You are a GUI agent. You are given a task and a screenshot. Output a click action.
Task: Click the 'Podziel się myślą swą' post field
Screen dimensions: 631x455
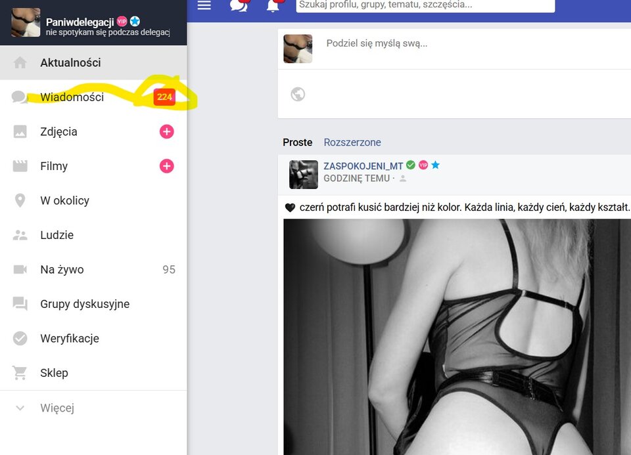pos(460,44)
